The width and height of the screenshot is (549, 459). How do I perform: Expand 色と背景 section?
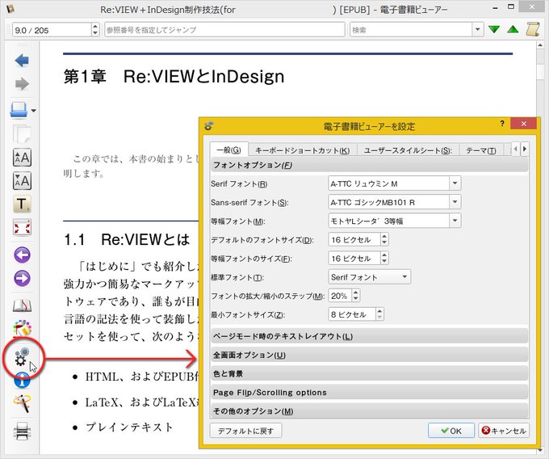(369, 373)
